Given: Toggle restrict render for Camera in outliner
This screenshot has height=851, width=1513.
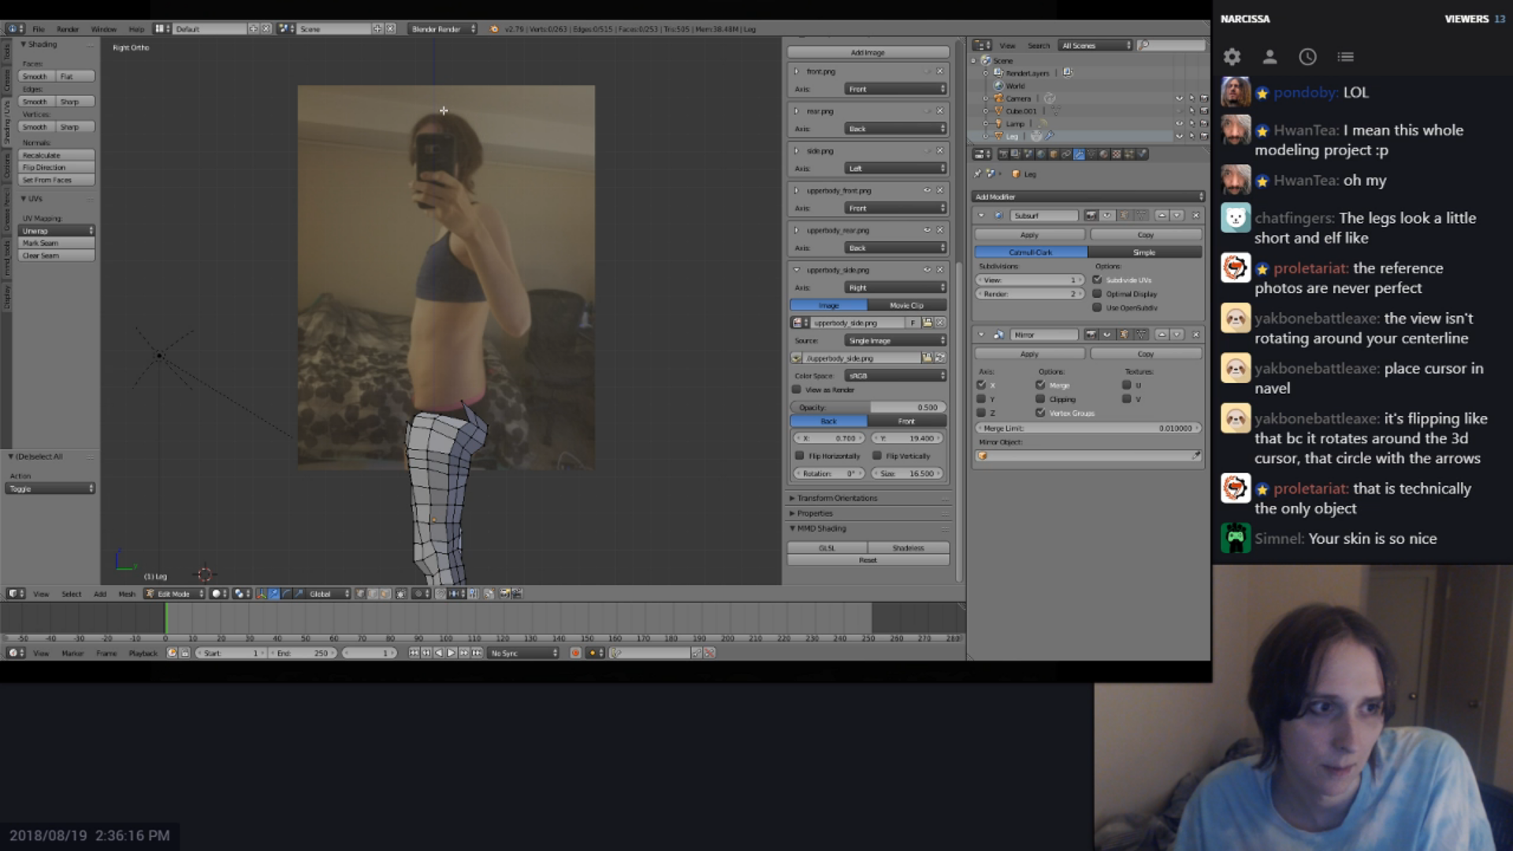Looking at the screenshot, I should point(1203,98).
